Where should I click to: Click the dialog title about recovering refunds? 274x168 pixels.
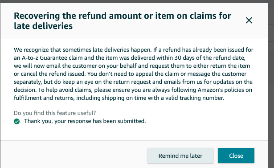tap(123, 21)
